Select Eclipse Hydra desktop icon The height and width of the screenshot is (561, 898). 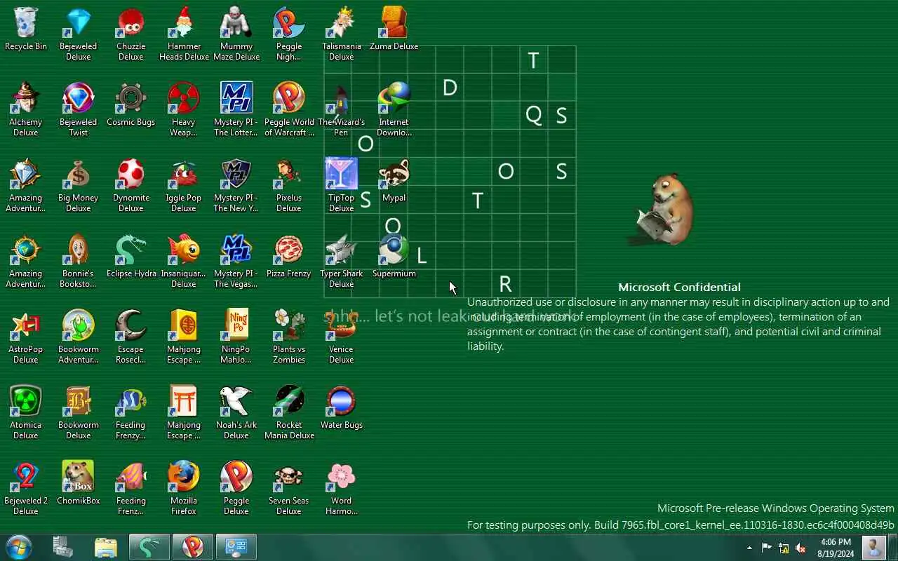(131, 256)
